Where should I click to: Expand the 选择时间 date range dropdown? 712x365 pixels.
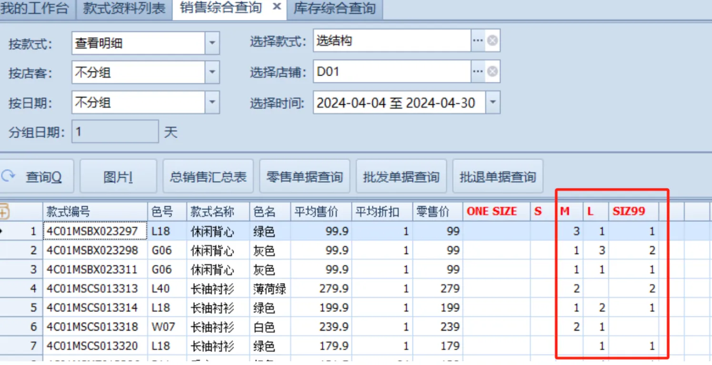492,102
